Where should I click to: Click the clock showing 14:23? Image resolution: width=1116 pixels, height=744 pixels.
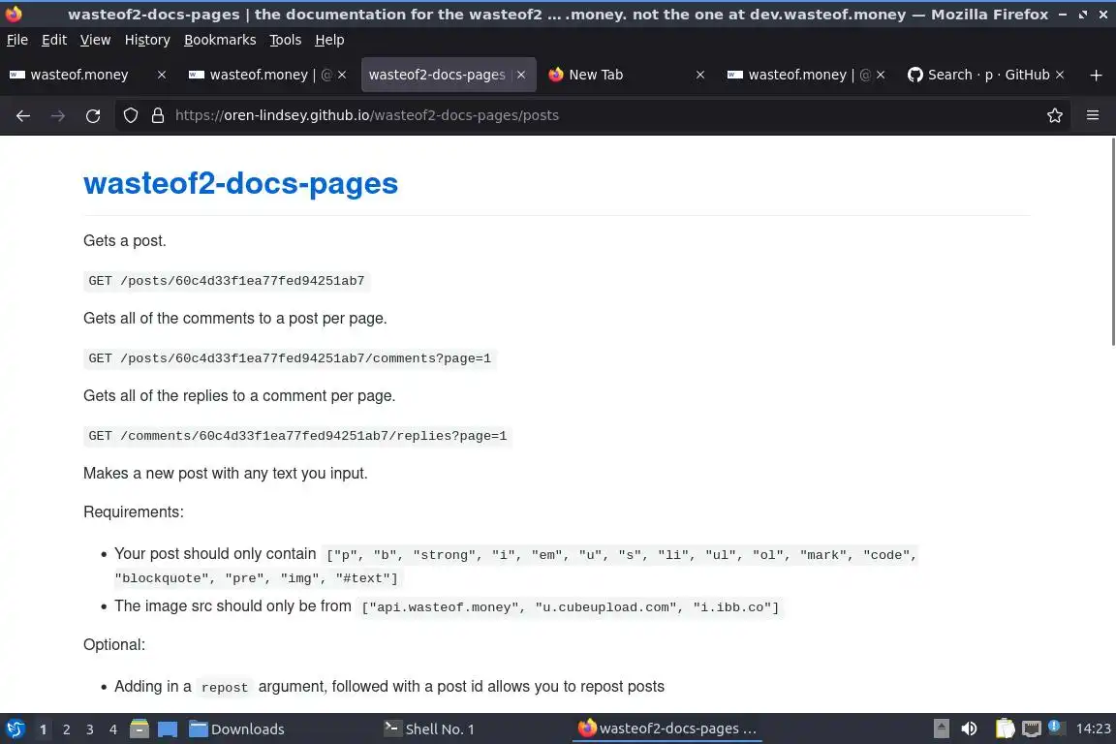point(1093,728)
